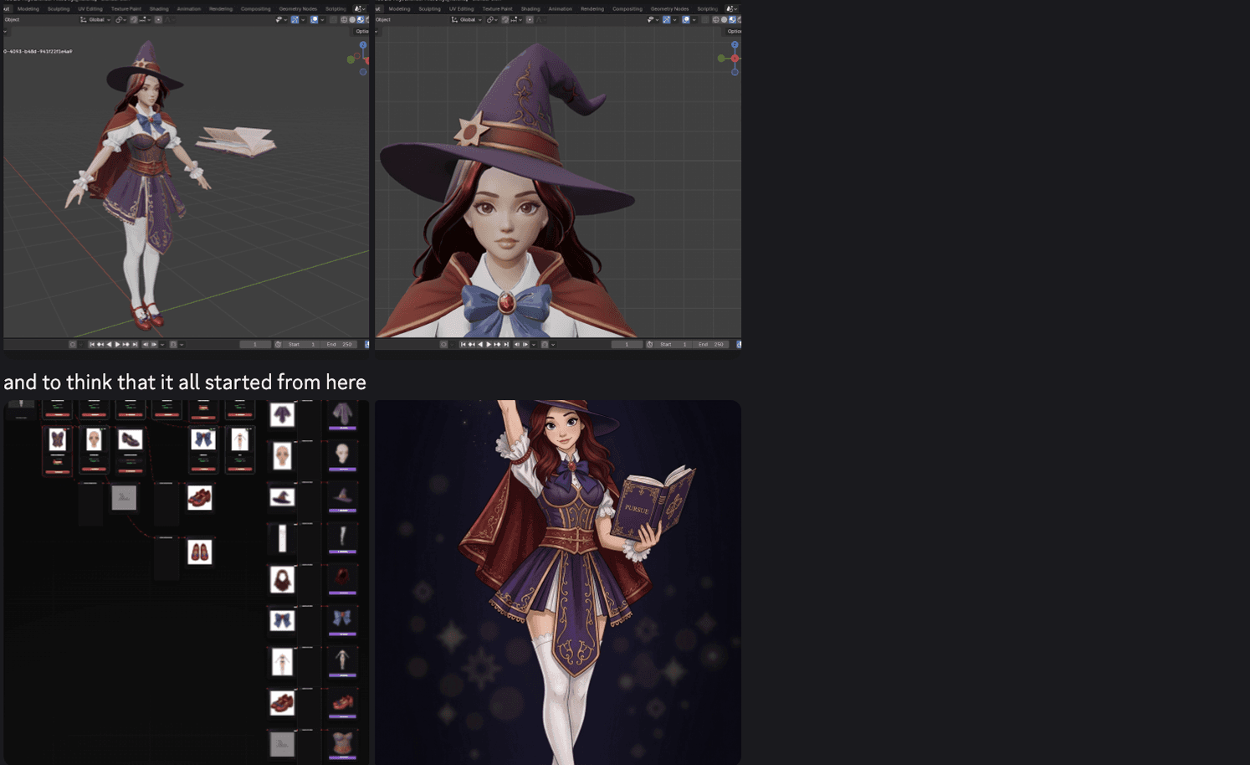Click the witch hat thumbnail in node graph
This screenshot has width=1250, height=765.
[282, 497]
